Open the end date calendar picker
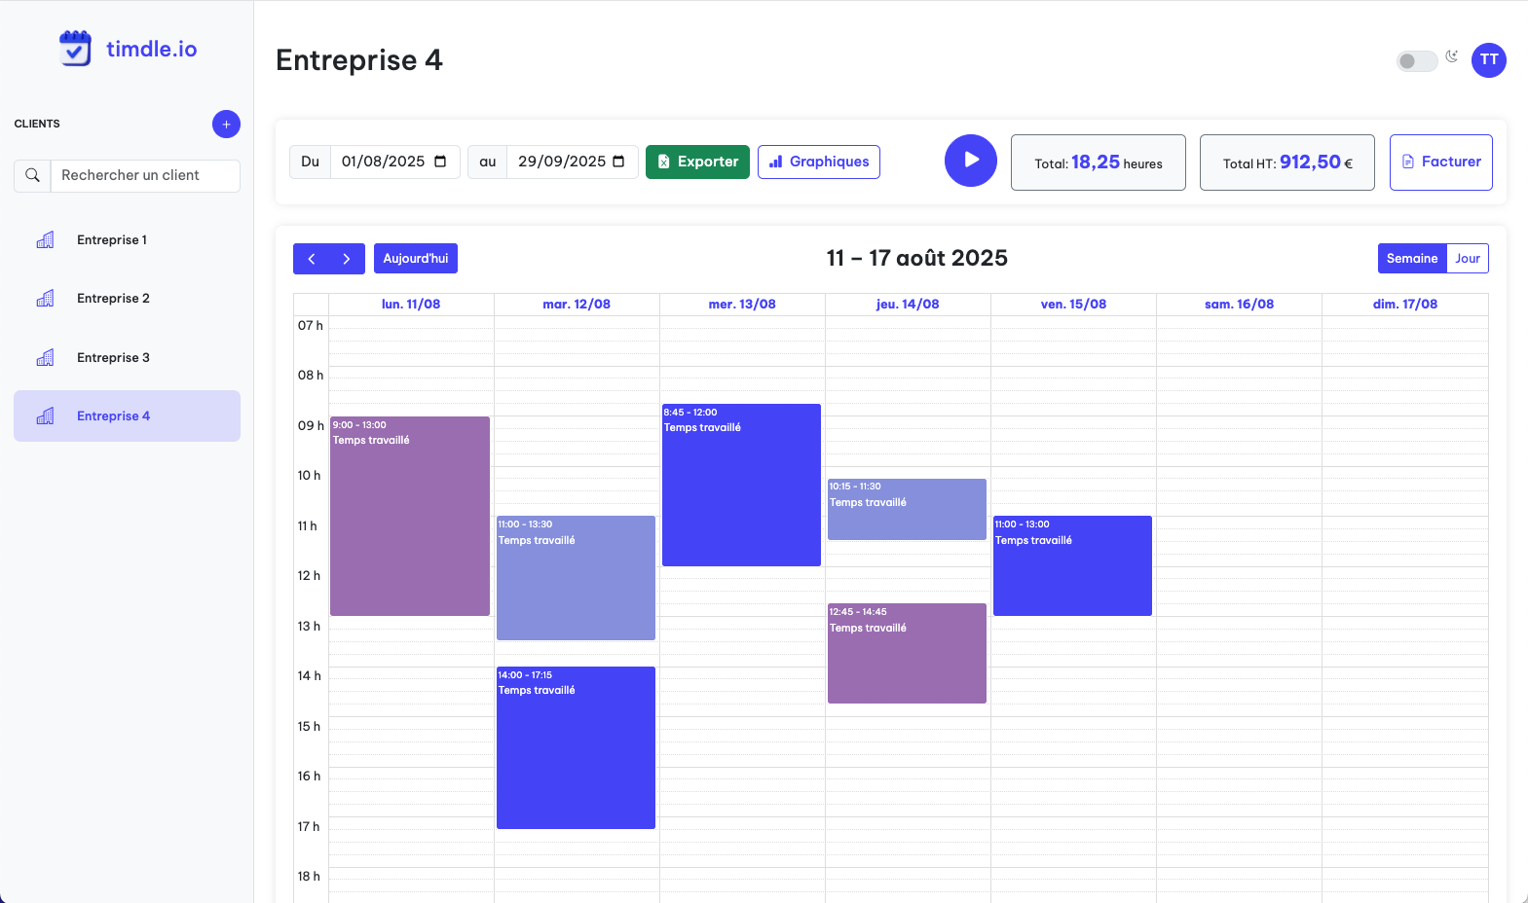The height and width of the screenshot is (903, 1528). [x=618, y=162]
